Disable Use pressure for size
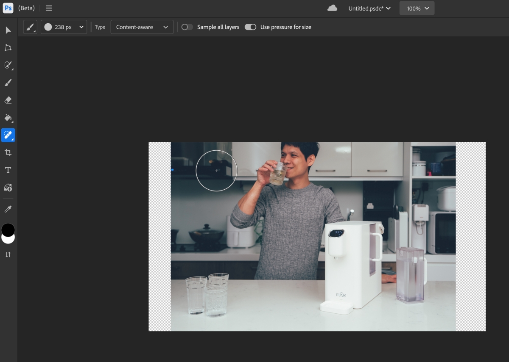 251,27
